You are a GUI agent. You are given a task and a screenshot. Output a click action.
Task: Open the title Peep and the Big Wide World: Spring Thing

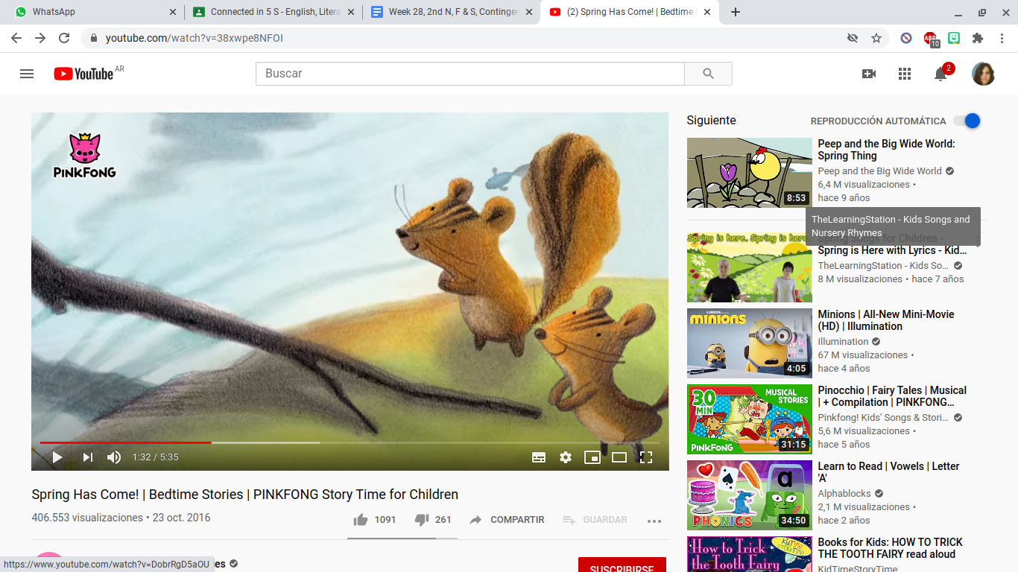point(886,150)
